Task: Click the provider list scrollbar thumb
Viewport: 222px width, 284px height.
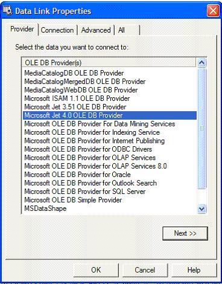Action: click(x=201, y=128)
